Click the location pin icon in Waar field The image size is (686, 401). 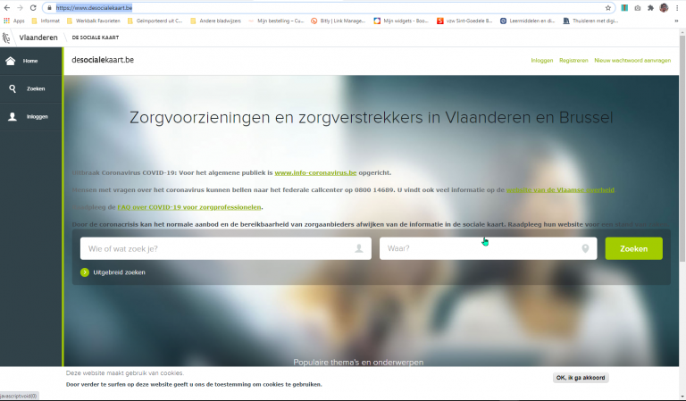pyautogui.click(x=585, y=248)
